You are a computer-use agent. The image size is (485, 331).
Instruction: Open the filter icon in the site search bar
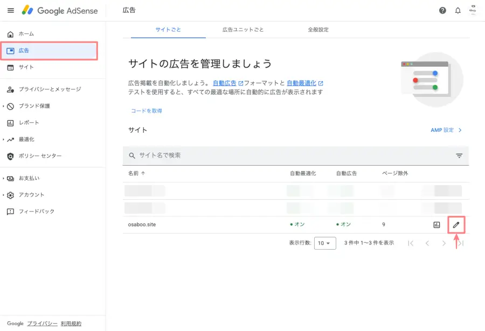459,156
